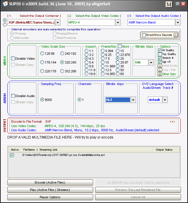Choose 220:176 video scale size

(x=42, y=71)
